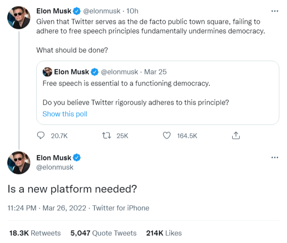The height and width of the screenshot is (243, 287).
Task: Like the tweet with 164.5K hearts
Action: pyautogui.click(x=167, y=136)
